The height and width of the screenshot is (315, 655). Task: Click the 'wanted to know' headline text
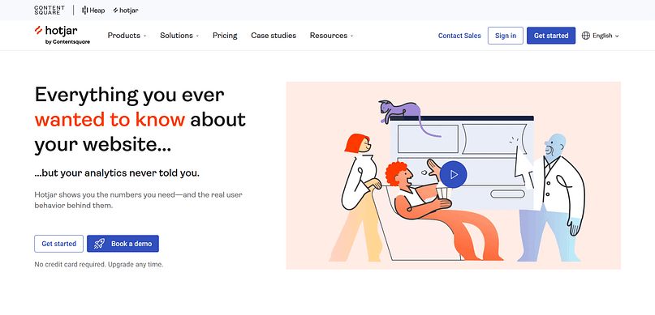click(110, 120)
